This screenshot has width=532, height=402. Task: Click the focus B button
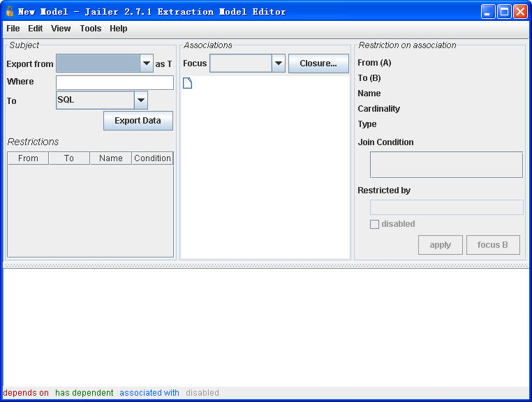[x=493, y=245]
